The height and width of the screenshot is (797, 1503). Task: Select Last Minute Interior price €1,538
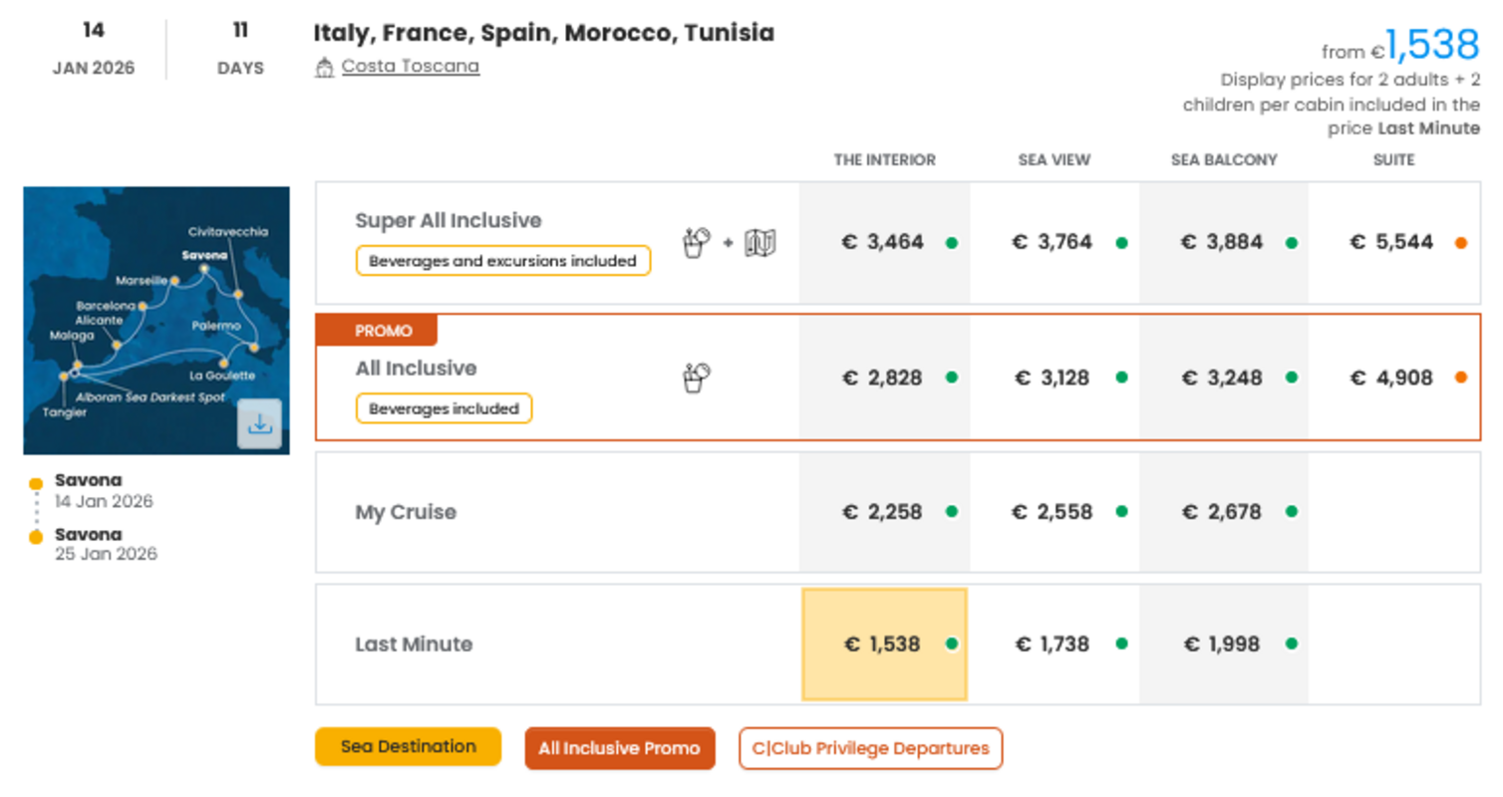(883, 645)
